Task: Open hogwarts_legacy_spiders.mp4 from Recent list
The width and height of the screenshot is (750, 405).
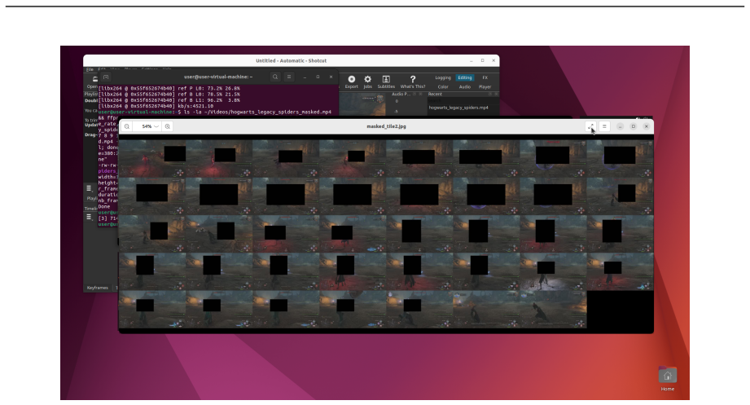Action: (x=458, y=108)
